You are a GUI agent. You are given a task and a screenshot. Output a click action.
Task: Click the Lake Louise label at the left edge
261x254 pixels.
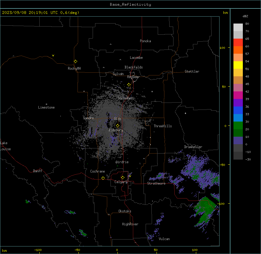[x=5, y=146]
